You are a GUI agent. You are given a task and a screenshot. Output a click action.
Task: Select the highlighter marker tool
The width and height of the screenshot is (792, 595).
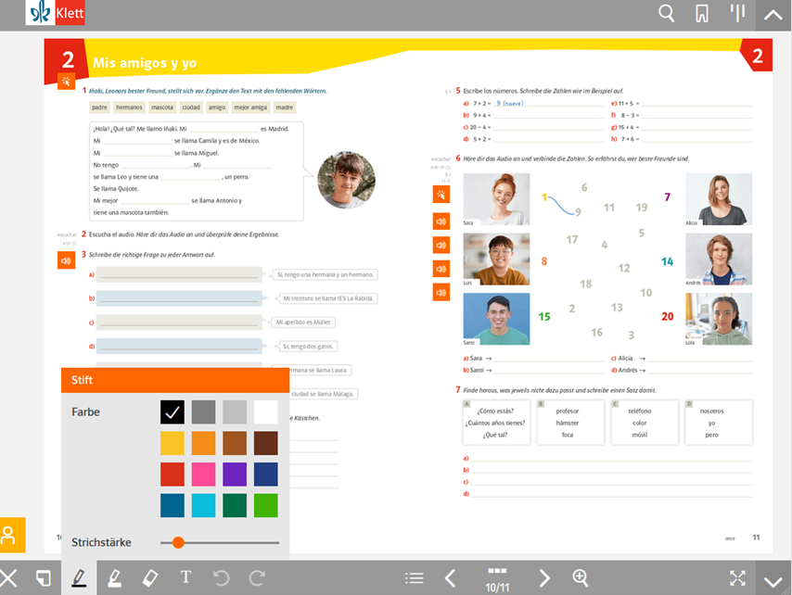coord(114,578)
